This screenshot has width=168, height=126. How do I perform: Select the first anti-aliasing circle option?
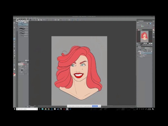coord(22,70)
